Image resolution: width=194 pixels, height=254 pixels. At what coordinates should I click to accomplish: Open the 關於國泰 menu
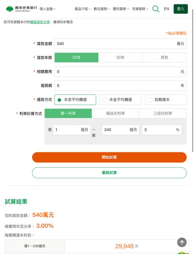pos(121,9)
